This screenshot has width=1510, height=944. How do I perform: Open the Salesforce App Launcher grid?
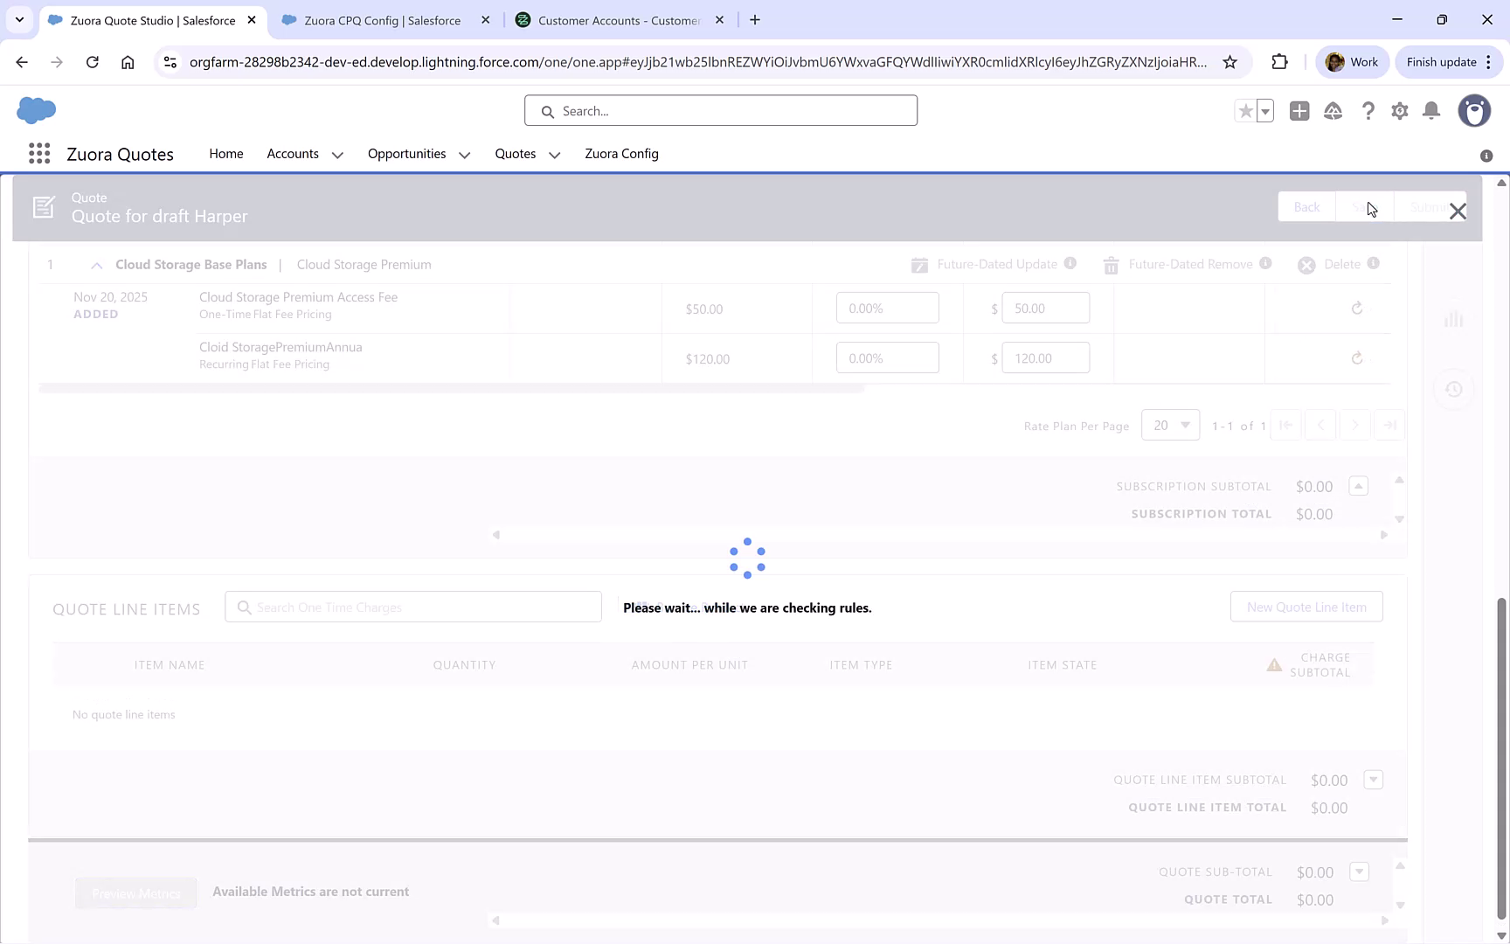point(39,153)
